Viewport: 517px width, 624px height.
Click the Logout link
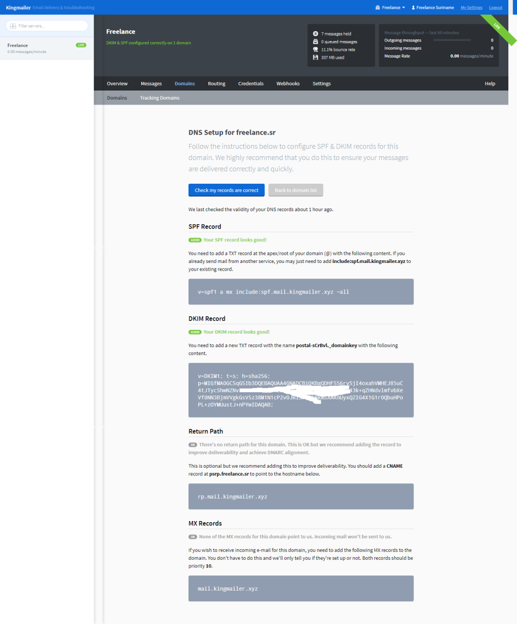tap(495, 7)
